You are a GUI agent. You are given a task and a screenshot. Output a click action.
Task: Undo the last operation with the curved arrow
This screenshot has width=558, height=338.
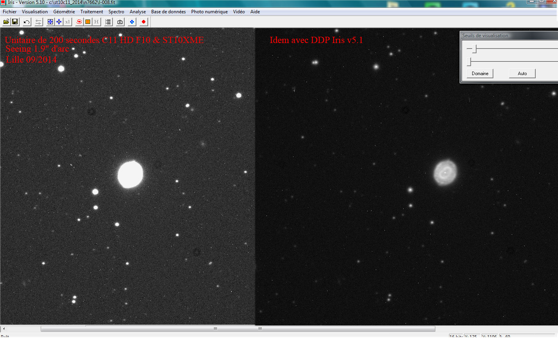coord(27,22)
